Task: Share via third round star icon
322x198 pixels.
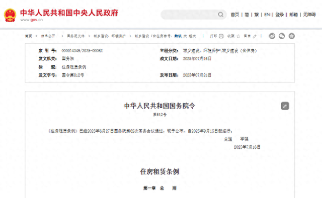Action: [x=292, y=36]
